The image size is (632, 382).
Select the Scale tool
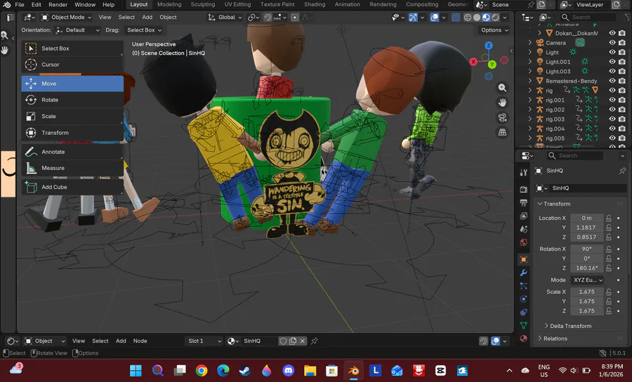[x=72, y=117]
